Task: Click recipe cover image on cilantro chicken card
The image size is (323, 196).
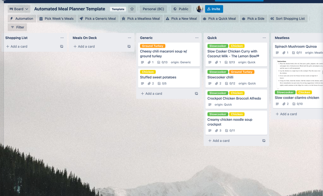Action: click(298, 74)
